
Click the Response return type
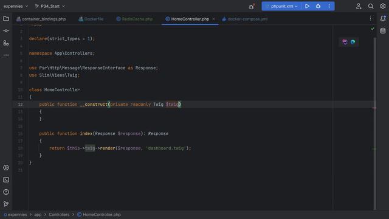[x=158, y=134]
